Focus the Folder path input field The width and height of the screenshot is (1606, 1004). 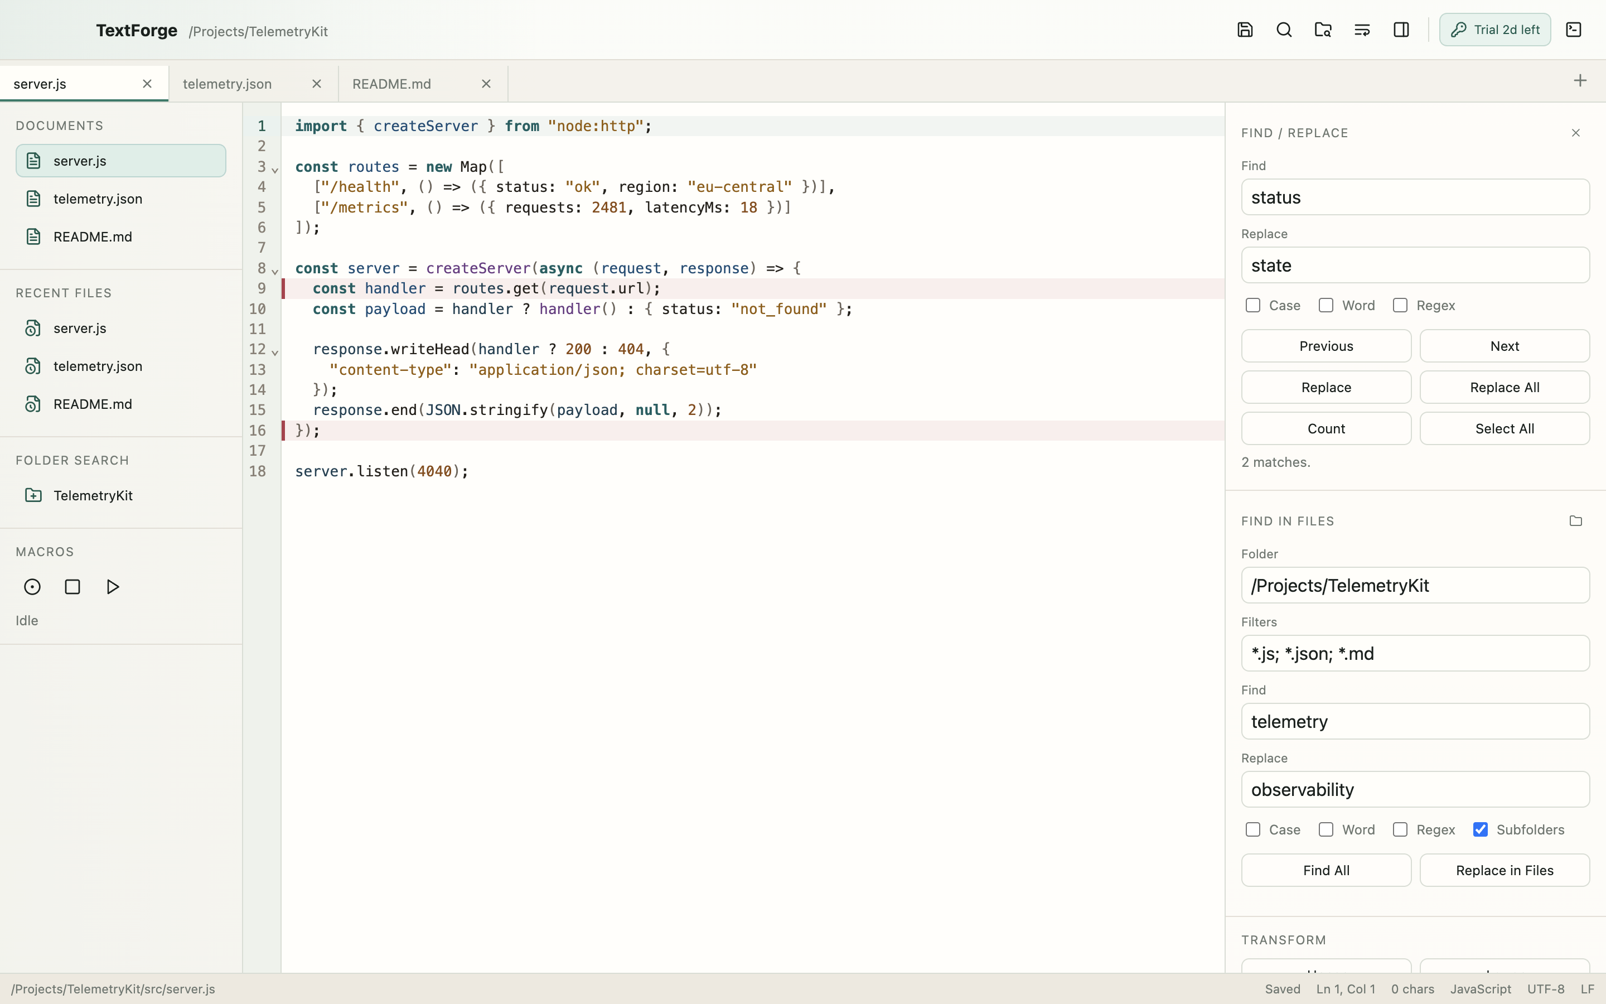point(1415,586)
